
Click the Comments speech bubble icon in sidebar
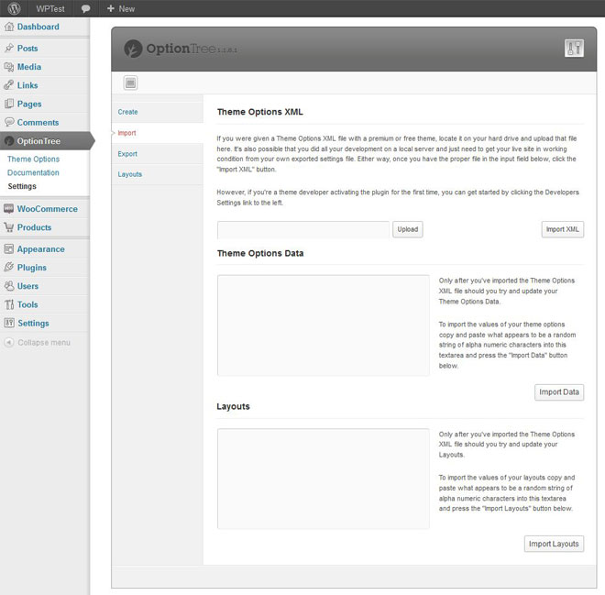[x=9, y=122]
